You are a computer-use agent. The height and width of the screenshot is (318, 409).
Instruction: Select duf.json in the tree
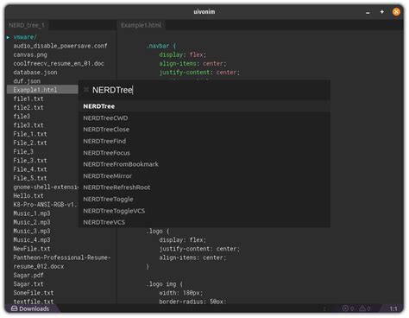tap(27, 81)
